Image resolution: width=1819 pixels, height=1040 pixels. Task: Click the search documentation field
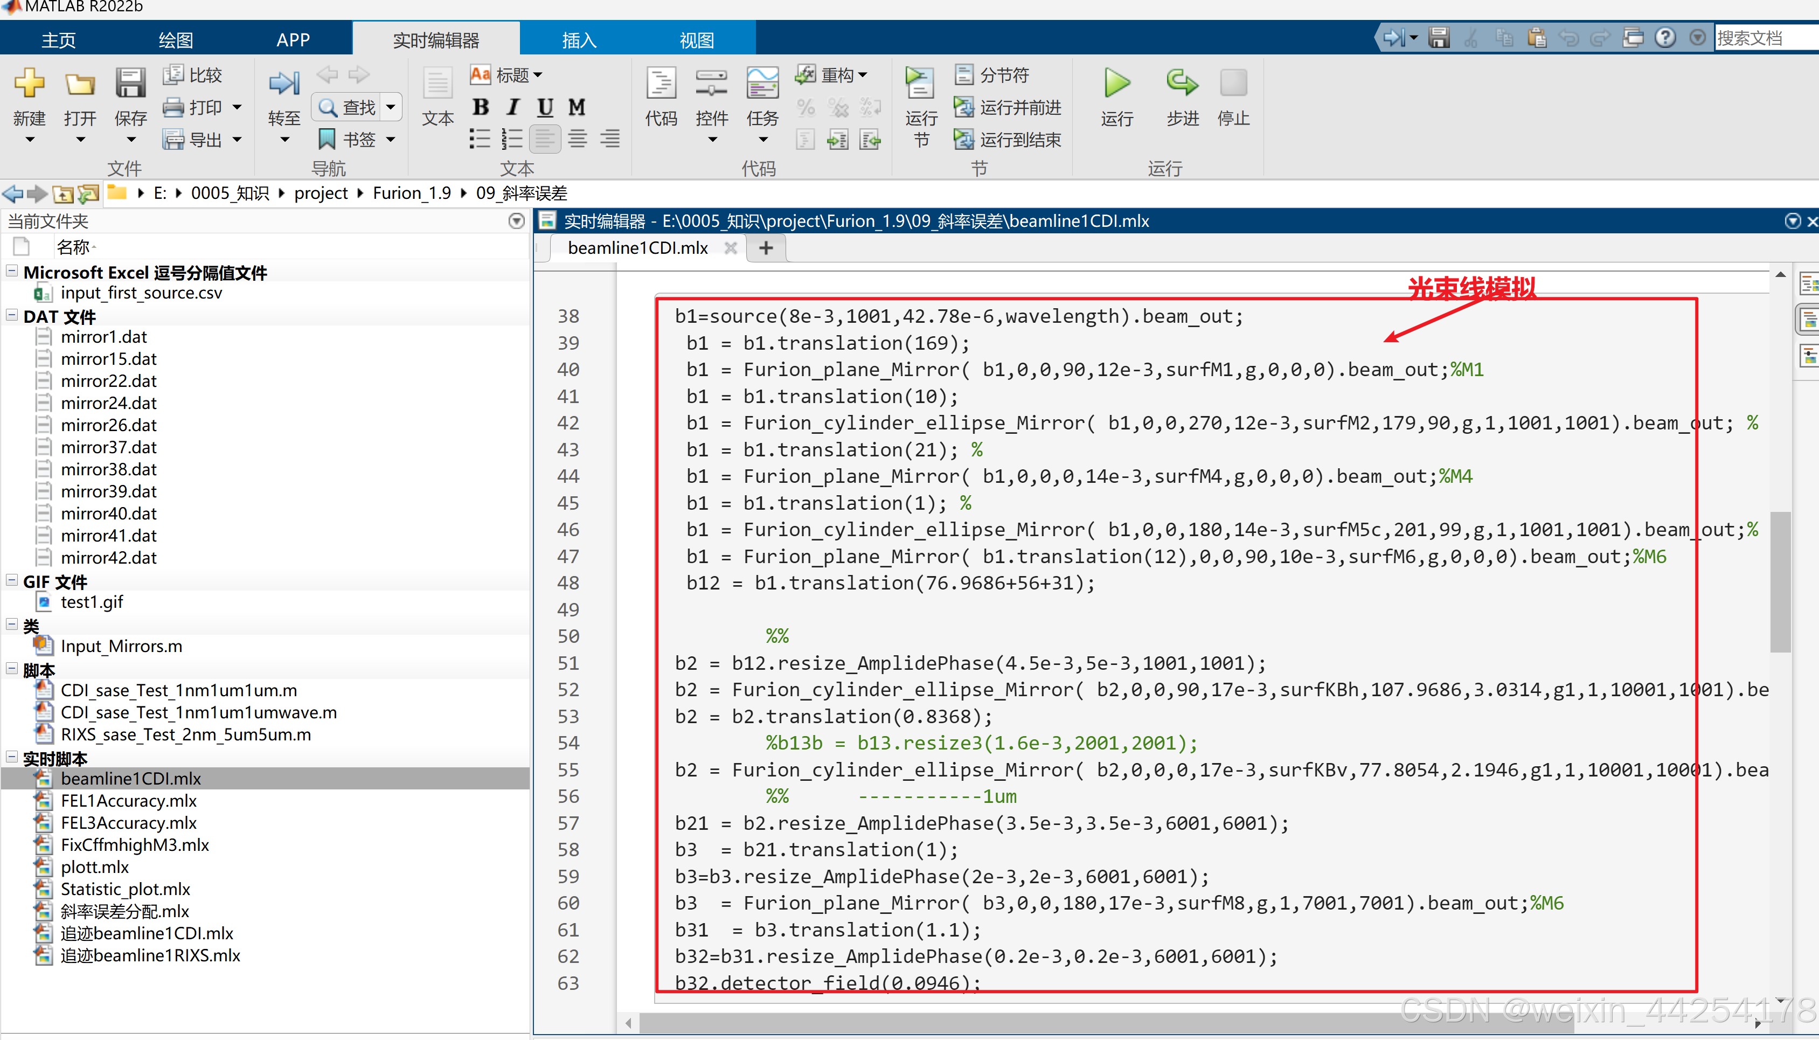click(1764, 38)
